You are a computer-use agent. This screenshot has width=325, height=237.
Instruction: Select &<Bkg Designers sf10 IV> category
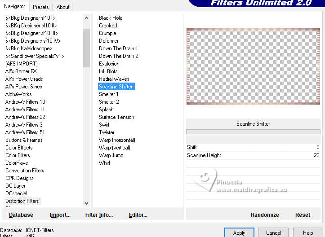click(x=33, y=41)
